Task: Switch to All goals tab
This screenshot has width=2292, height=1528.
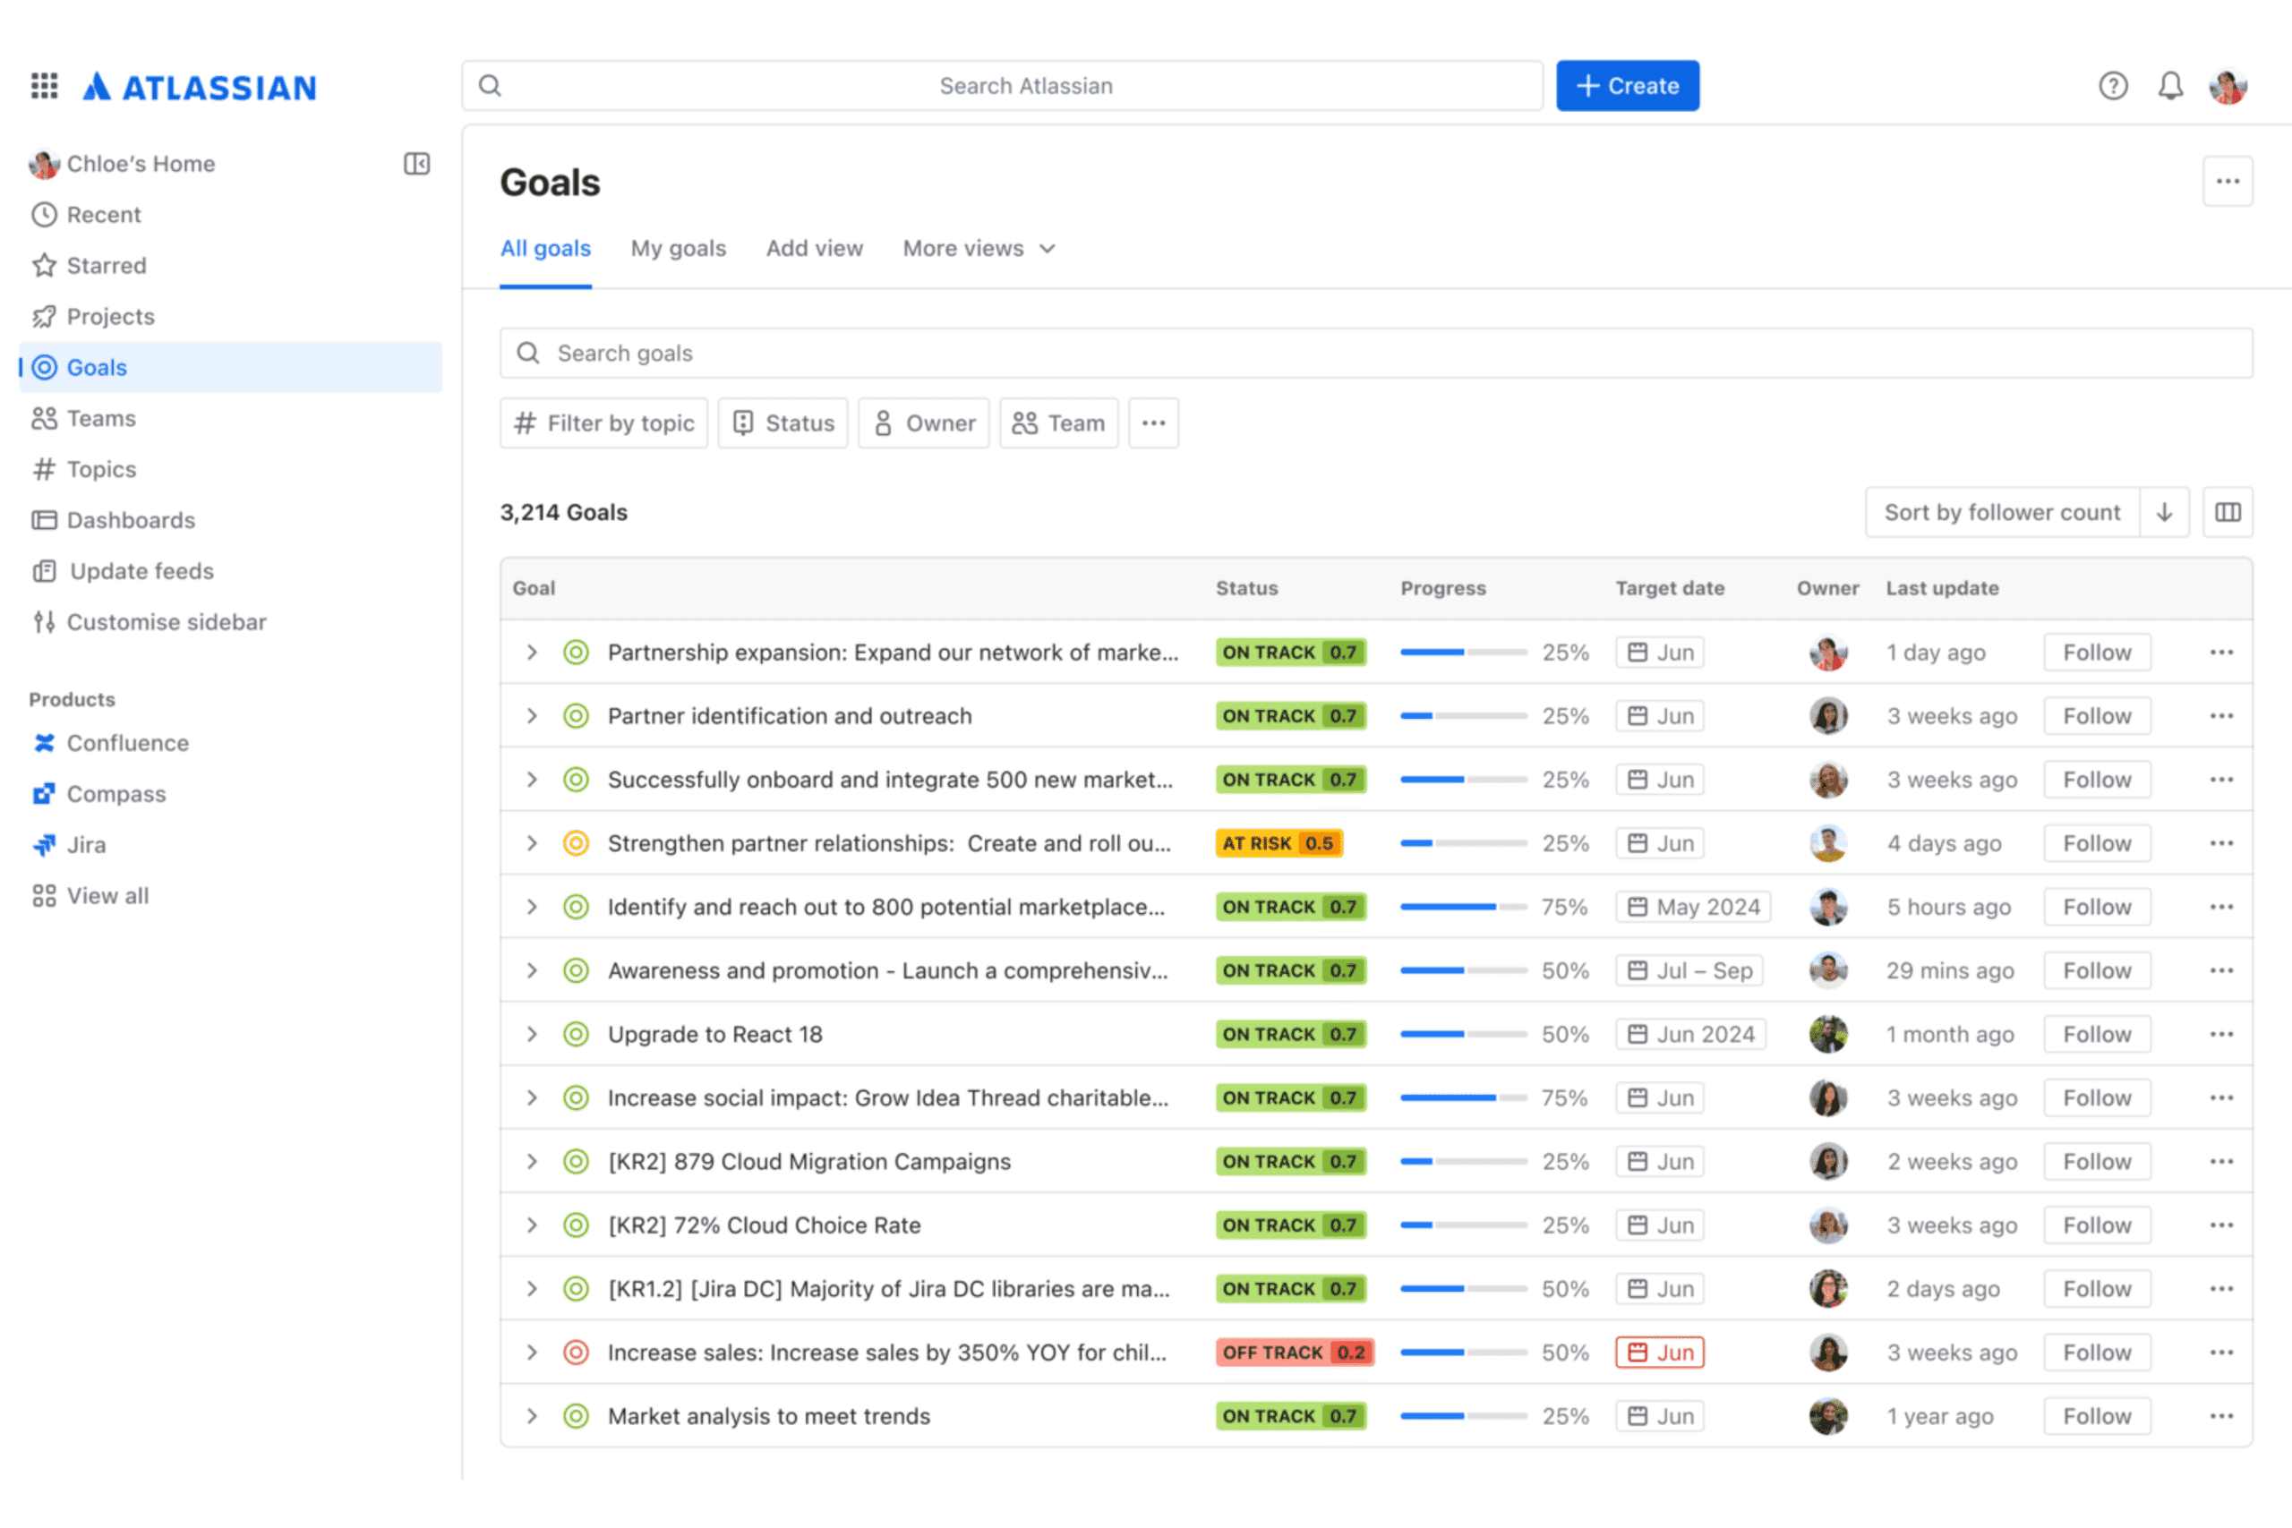Action: click(x=546, y=249)
